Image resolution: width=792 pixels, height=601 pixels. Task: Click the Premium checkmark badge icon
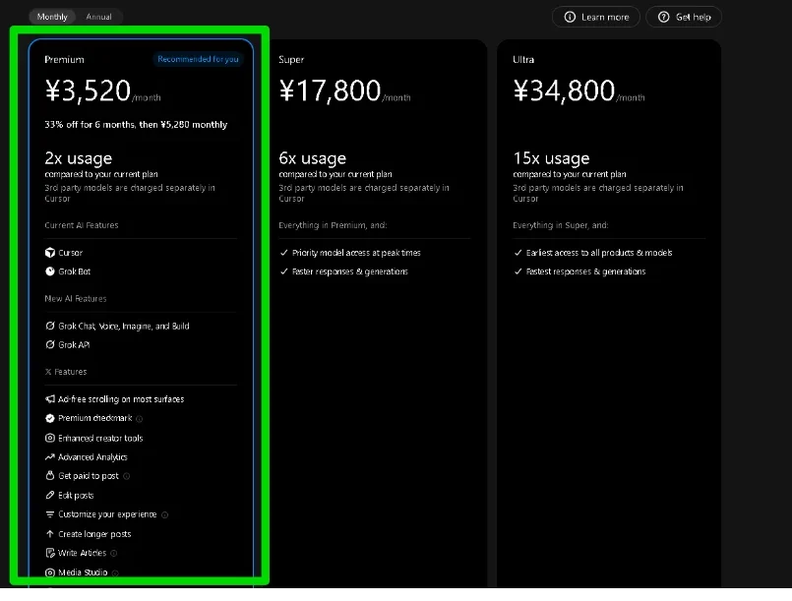50,418
